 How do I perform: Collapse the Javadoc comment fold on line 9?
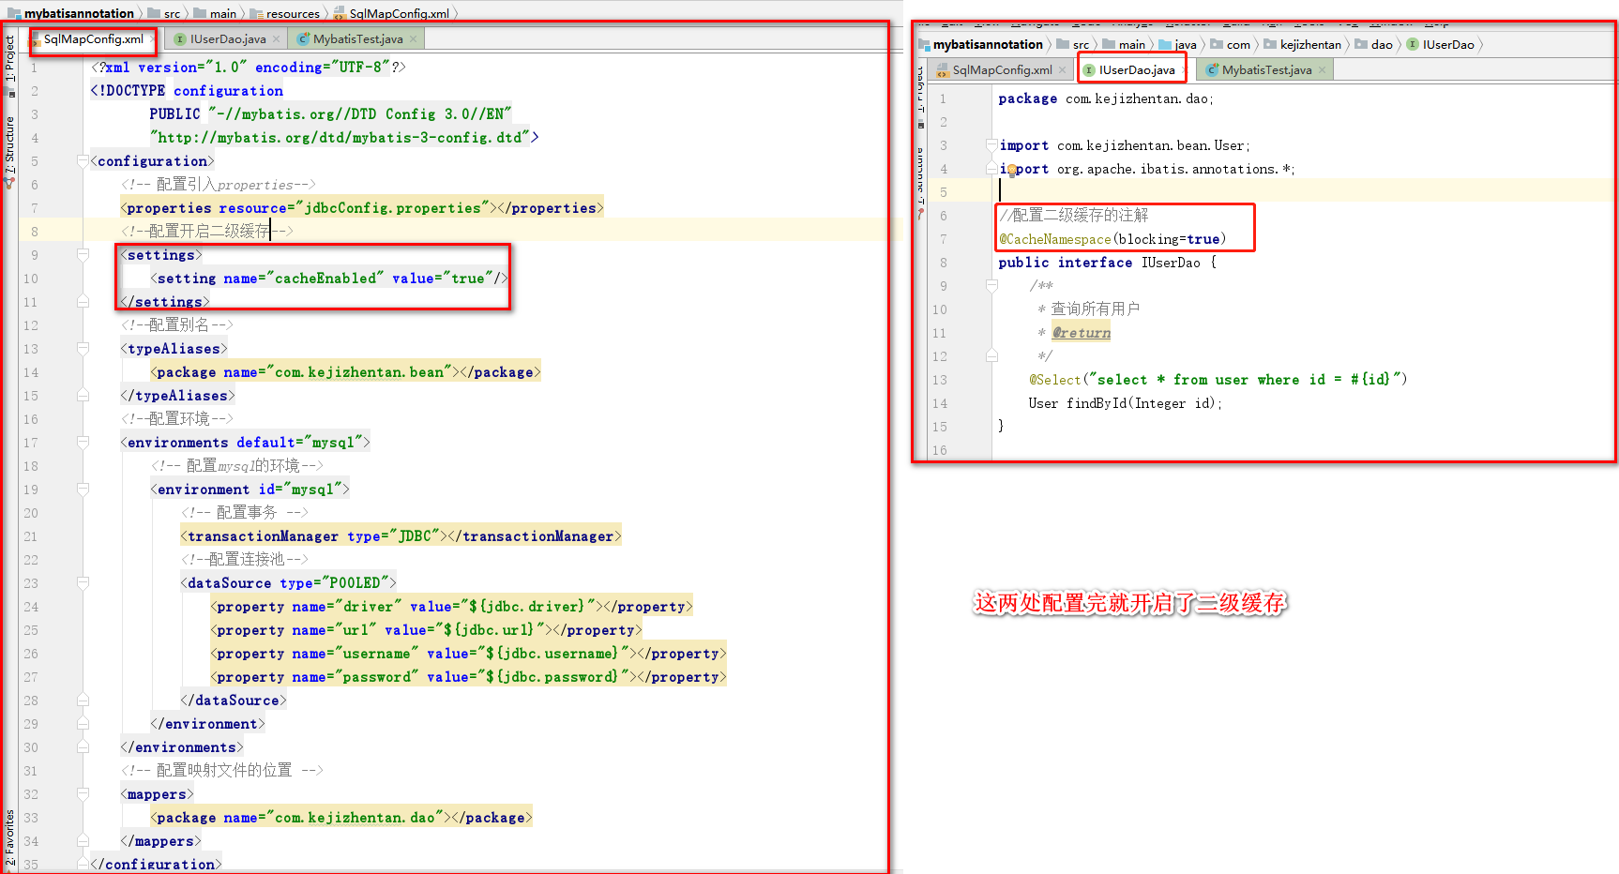click(x=991, y=286)
